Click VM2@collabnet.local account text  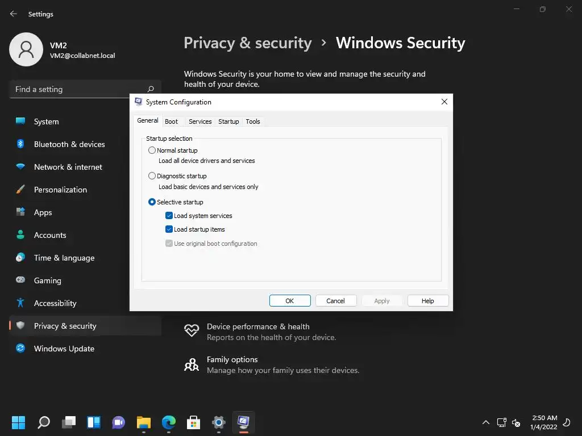point(82,56)
